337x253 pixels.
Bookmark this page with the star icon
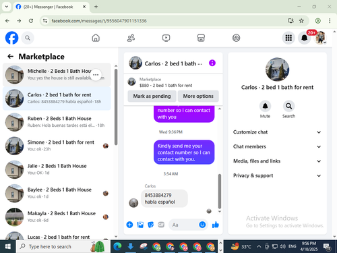pos(301,21)
